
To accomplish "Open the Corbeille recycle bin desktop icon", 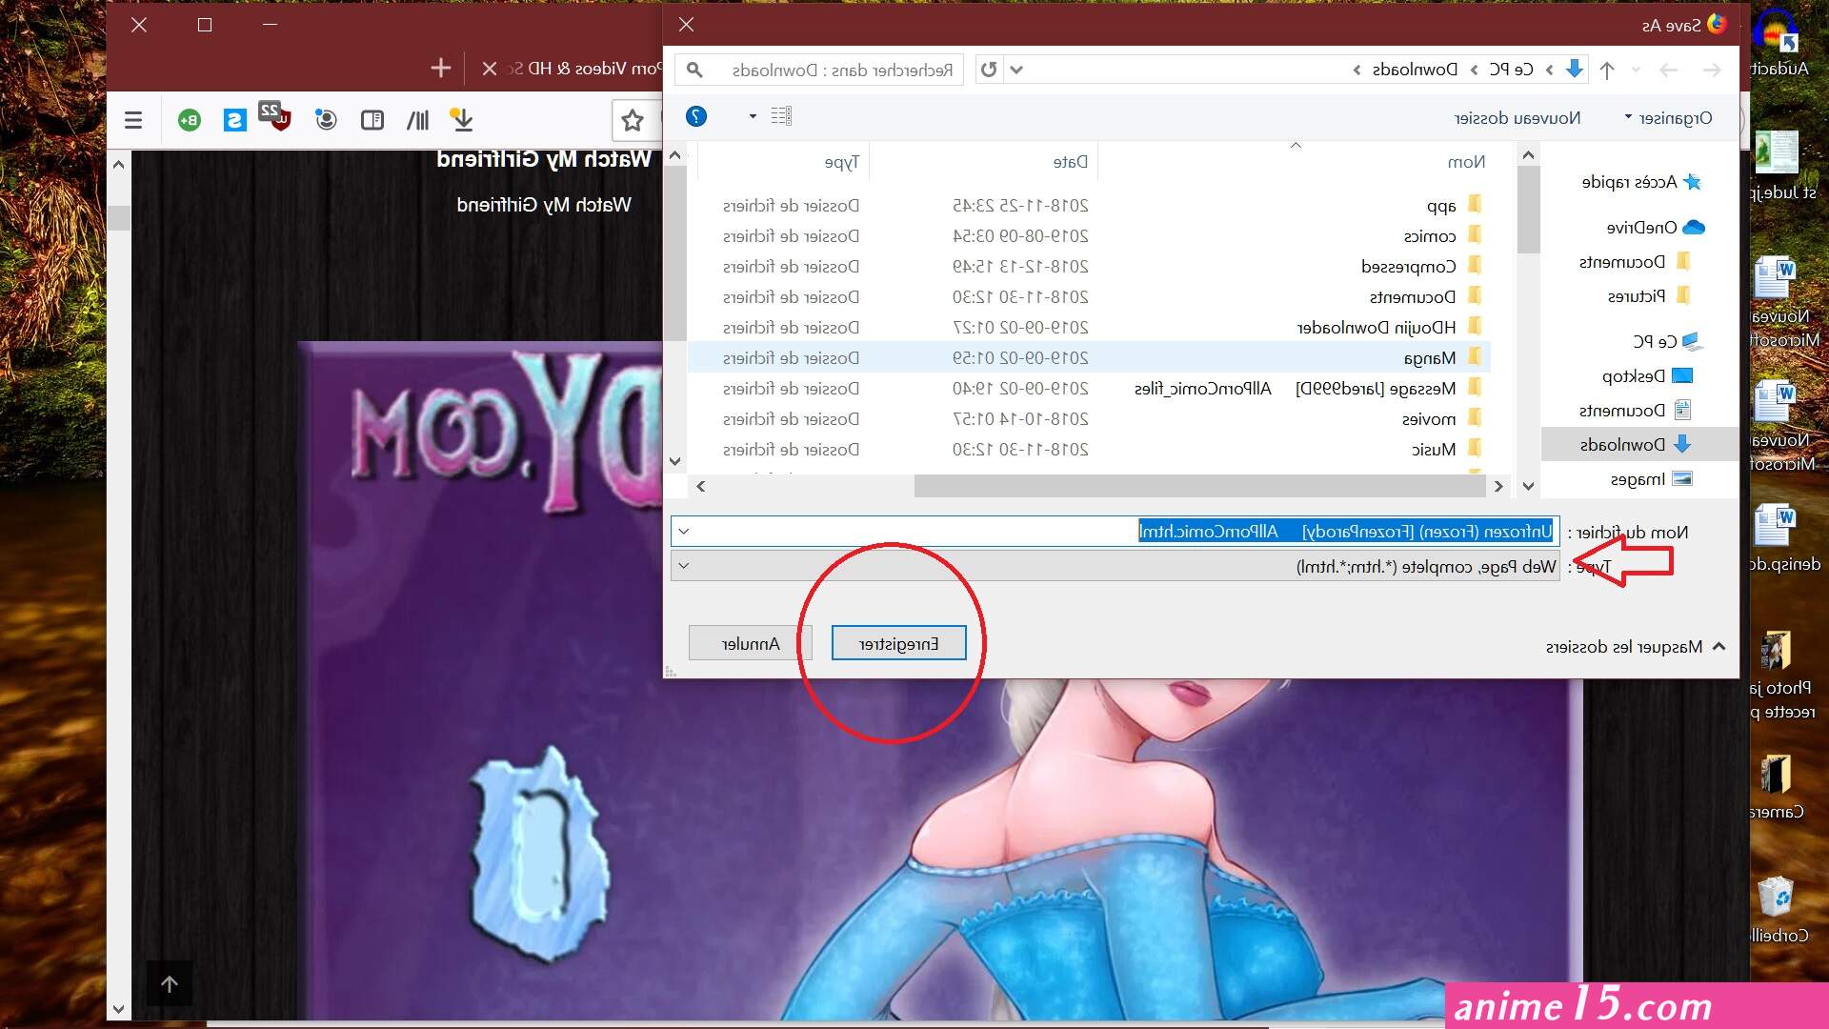I will click(x=1778, y=910).
